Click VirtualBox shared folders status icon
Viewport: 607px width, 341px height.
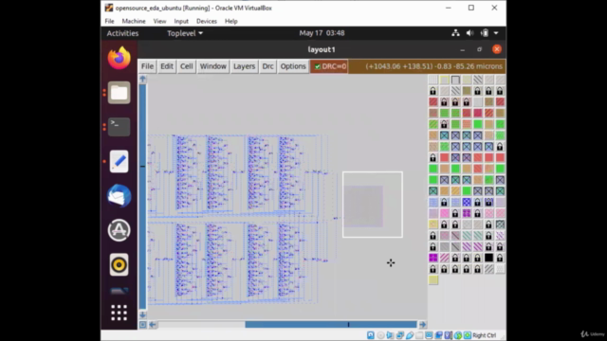419,335
